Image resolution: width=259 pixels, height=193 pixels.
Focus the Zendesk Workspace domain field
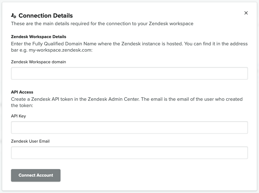pos(129,73)
